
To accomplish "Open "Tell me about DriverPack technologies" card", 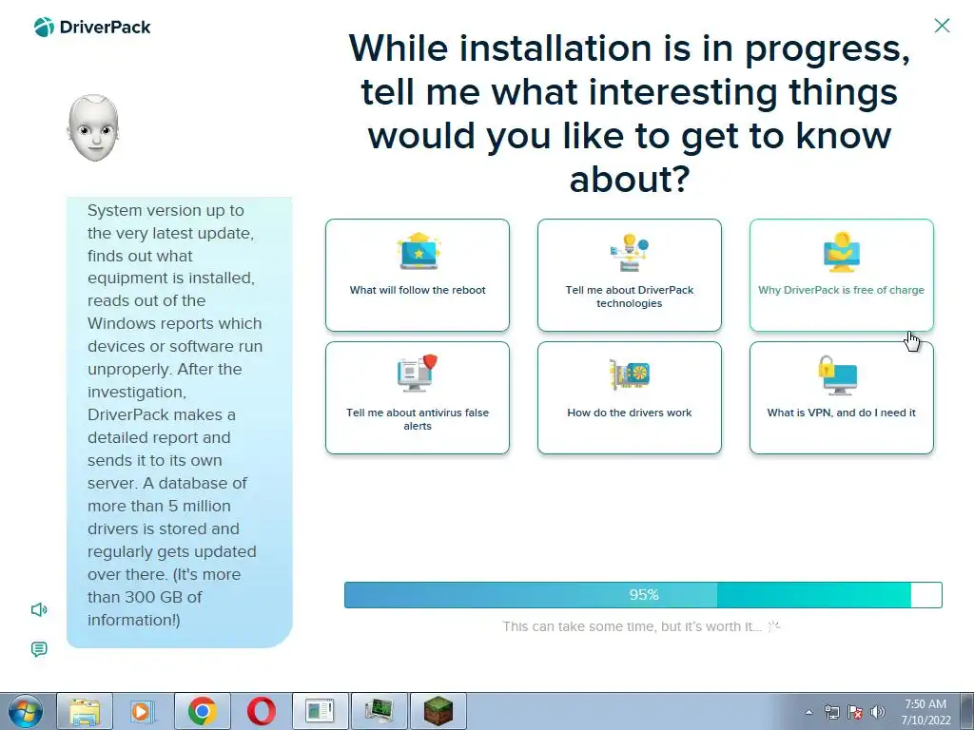I will click(630, 275).
